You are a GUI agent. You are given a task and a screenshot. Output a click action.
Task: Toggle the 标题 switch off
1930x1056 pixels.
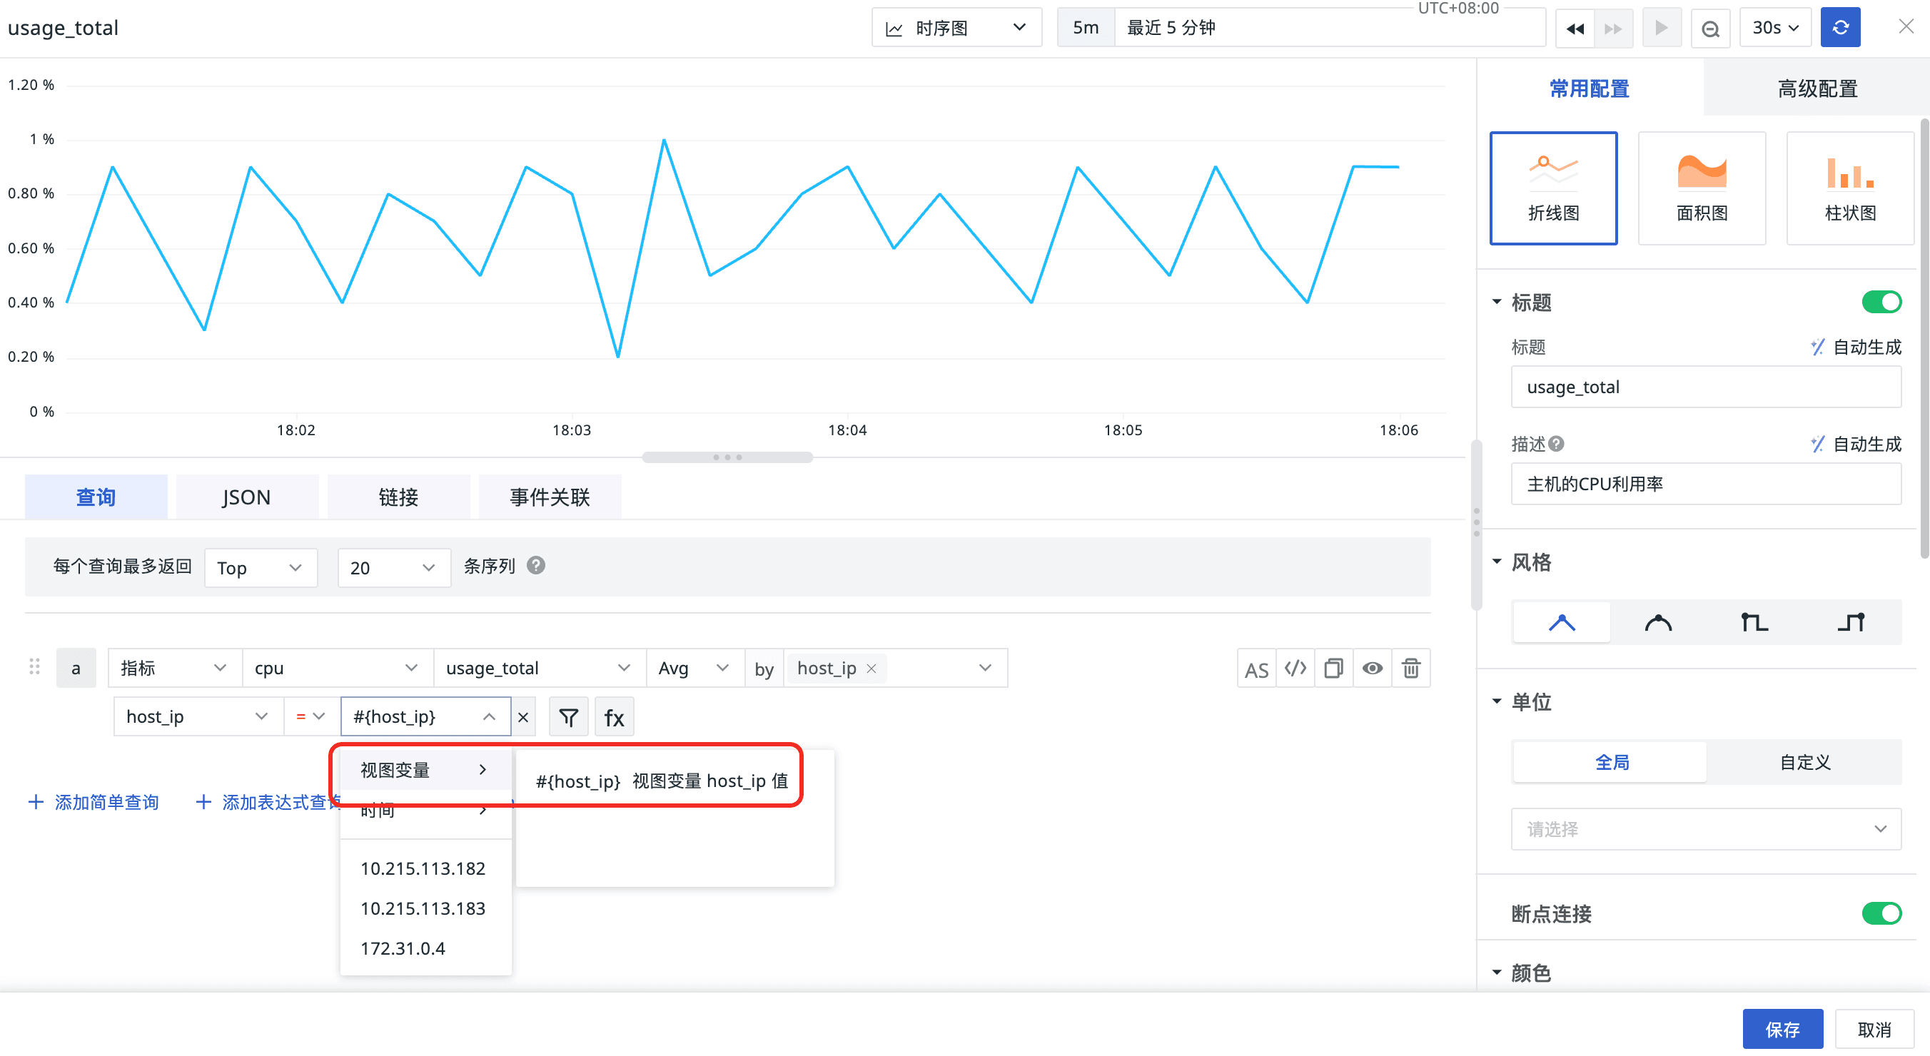(x=1881, y=302)
